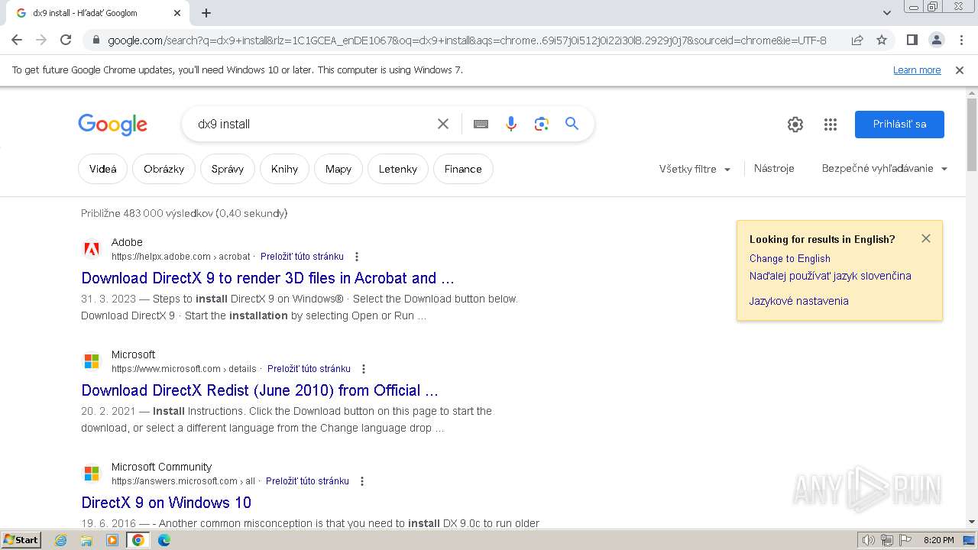Open the Adobe DirectX 9 result title

267,278
